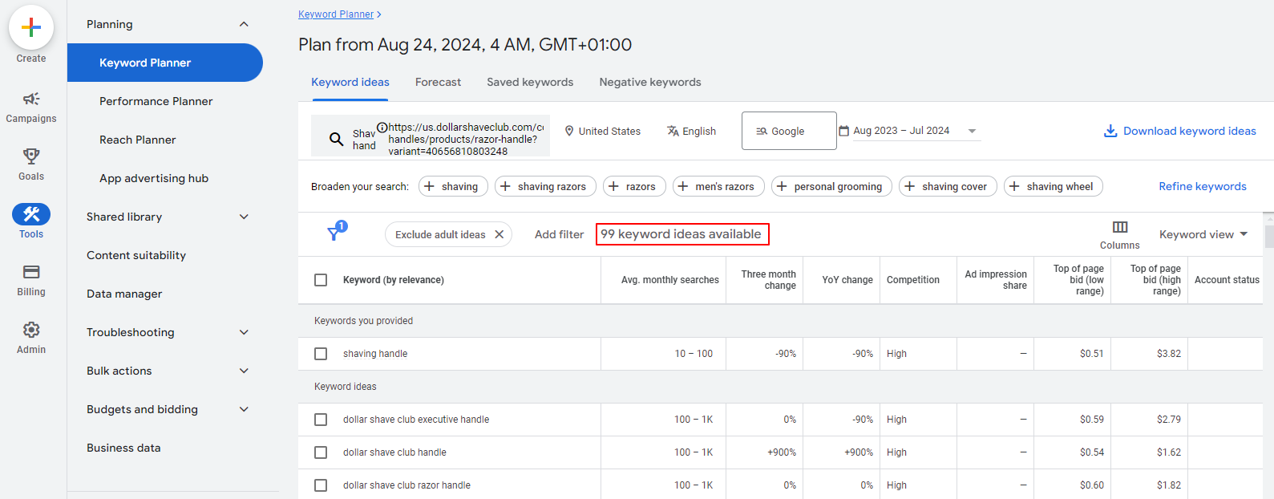Image resolution: width=1274 pixels, height=499 pixels.
Task: Expand the Shared library section
Action: [244, 217]
